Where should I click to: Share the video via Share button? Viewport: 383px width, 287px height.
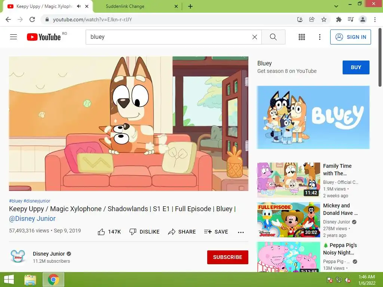182,232
